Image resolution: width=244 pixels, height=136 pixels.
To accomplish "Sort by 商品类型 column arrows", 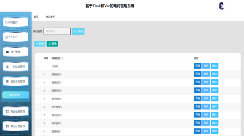I will [62, 58].
